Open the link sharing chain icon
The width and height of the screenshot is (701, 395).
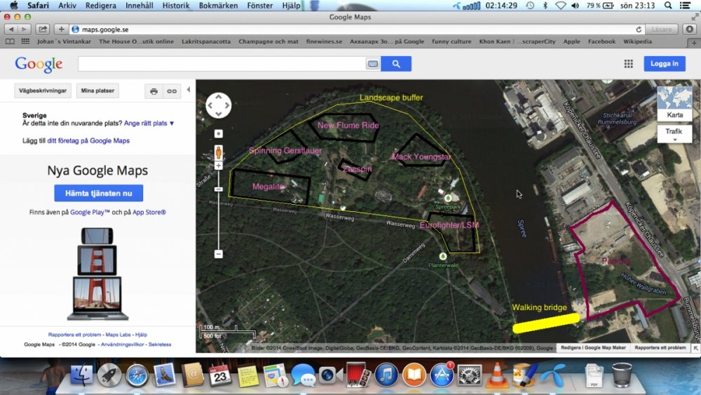(x=171, y=91)
